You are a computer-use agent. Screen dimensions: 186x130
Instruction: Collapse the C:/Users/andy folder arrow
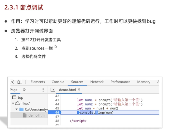(x=17, y=109)
